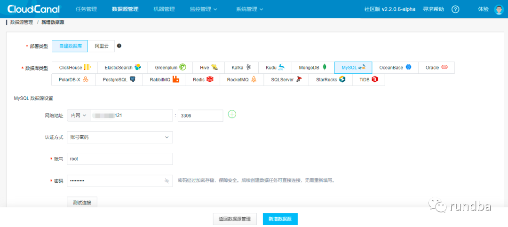Click the 寻求帮助 link
Screen dimensions: 508x227
click(x=434, y=9)
